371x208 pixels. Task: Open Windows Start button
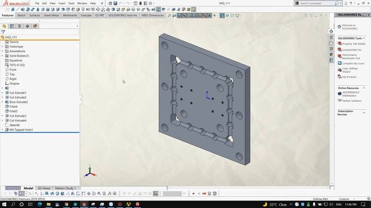4,205
